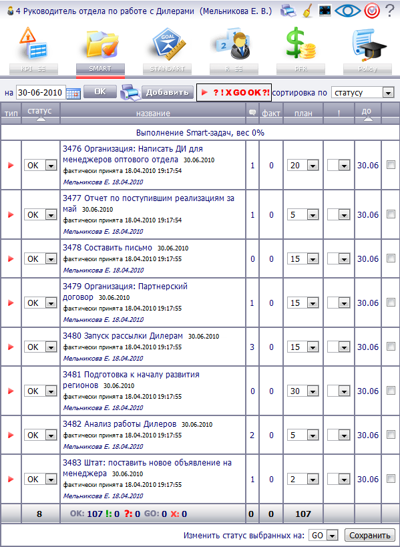Open the GOAL standart ruler icon

click(x=168, y=44)
